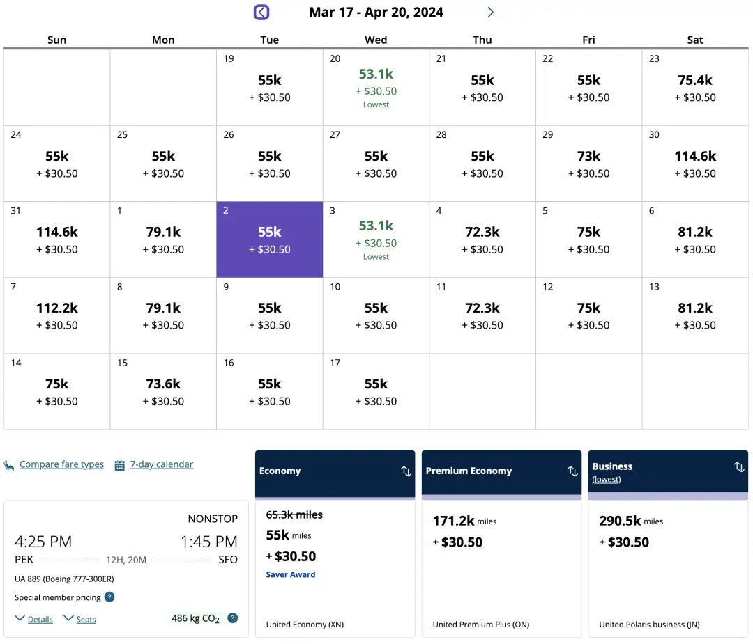Sort by Business column arrows icon

click(x=739, y=467)
